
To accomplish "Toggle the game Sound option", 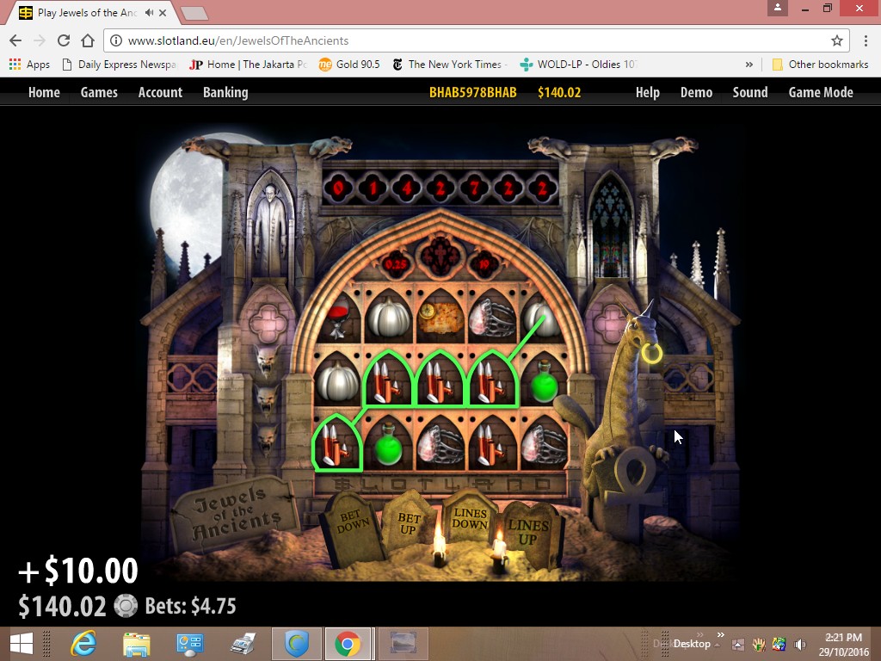I will pos(750,92).
